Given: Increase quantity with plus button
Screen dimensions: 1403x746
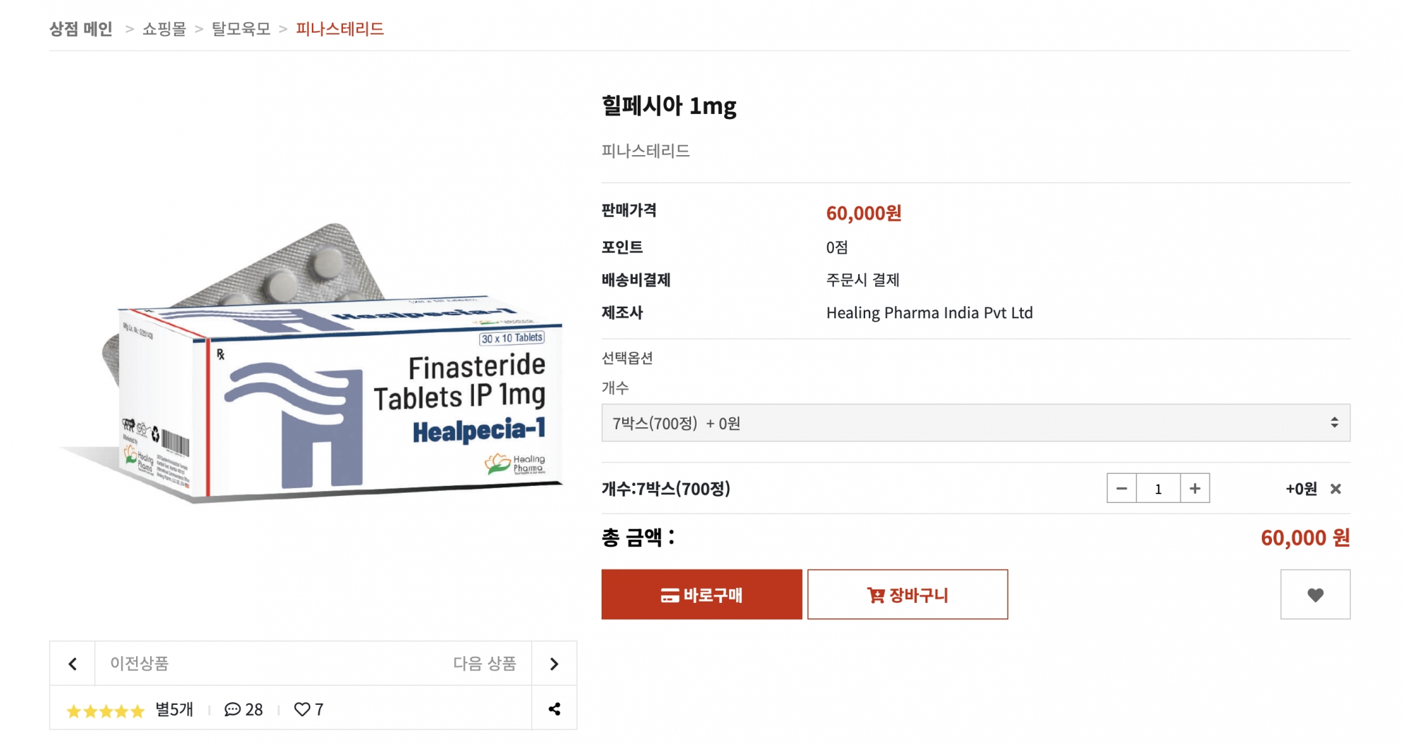Looking at the screenshot, I should [1195, 488].
